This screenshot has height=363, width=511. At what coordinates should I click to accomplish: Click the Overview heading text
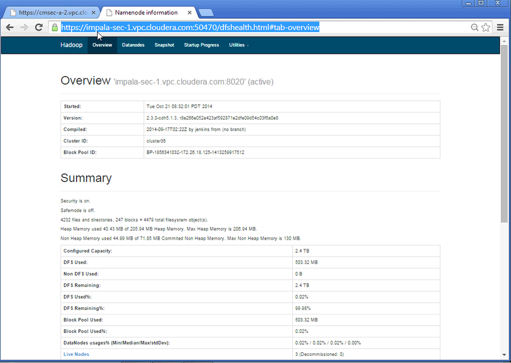click(86, 80)
